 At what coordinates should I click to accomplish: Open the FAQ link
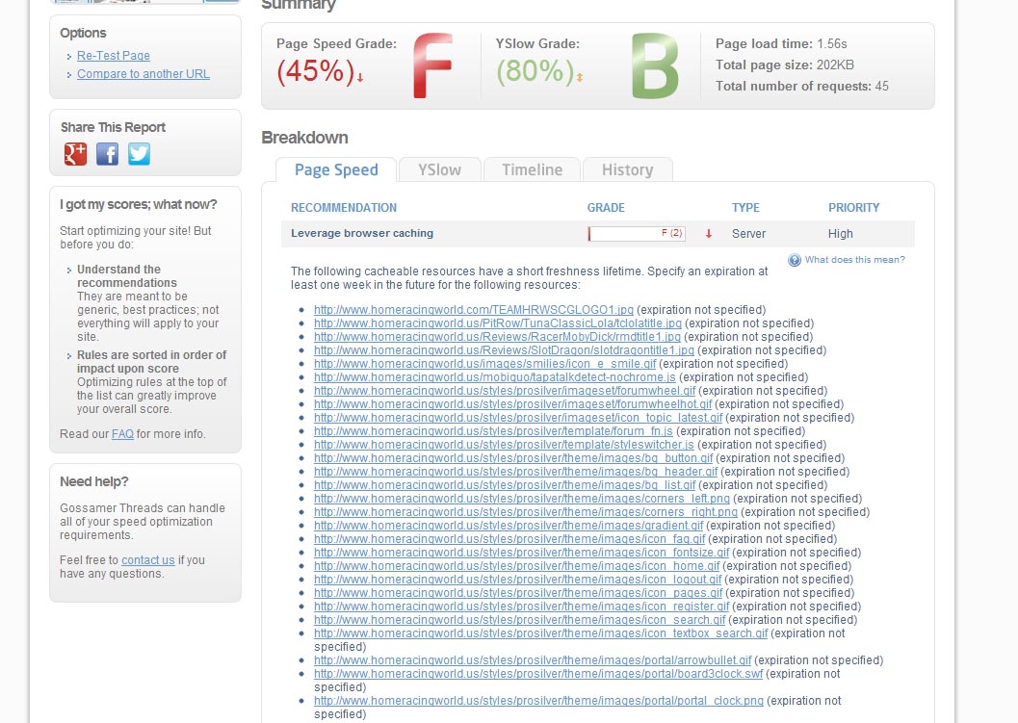coord(122,434)
